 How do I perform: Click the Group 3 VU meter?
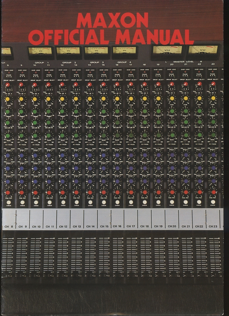tap(96, 50)
